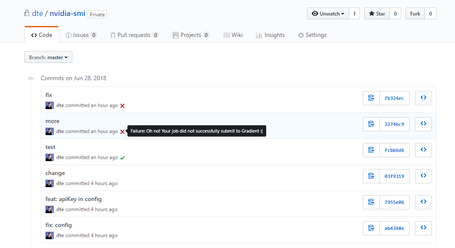Open commit hash 3274bc9
The height and width of the screenshot is (248, 455).
point(394,124)
